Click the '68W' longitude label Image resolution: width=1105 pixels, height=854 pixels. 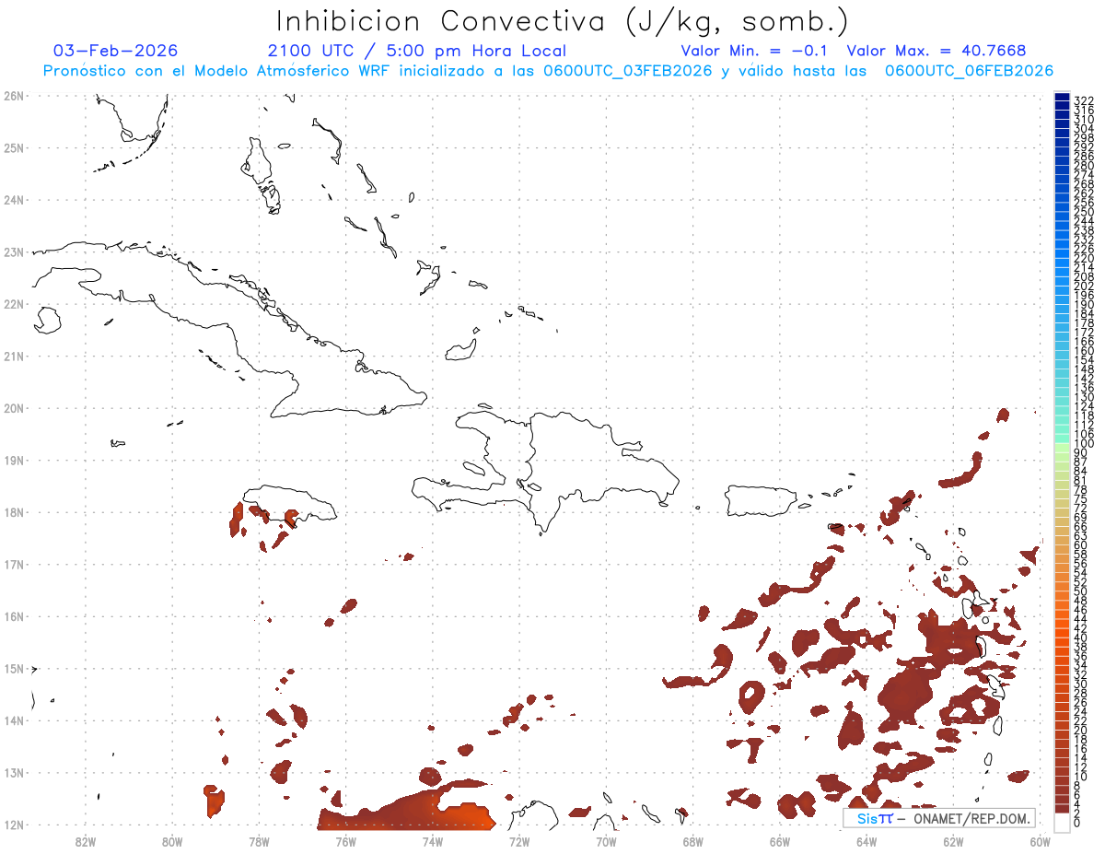coord(693,841)
